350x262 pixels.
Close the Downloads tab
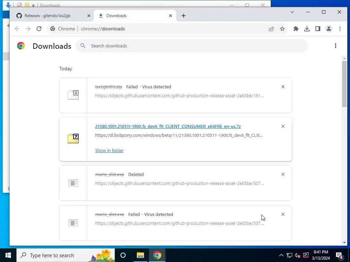(171, 16)
